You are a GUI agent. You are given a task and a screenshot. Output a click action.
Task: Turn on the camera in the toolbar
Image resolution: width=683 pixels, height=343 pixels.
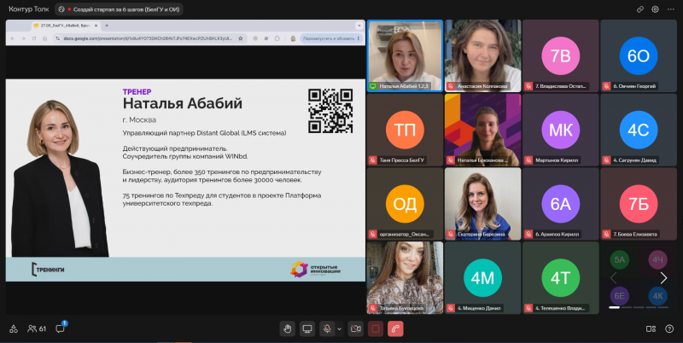[x=355, y=328]
